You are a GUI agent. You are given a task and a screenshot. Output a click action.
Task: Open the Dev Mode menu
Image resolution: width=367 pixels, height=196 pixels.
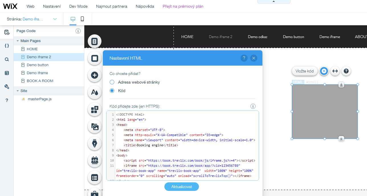pyautogui.click(x=78, y=6)
